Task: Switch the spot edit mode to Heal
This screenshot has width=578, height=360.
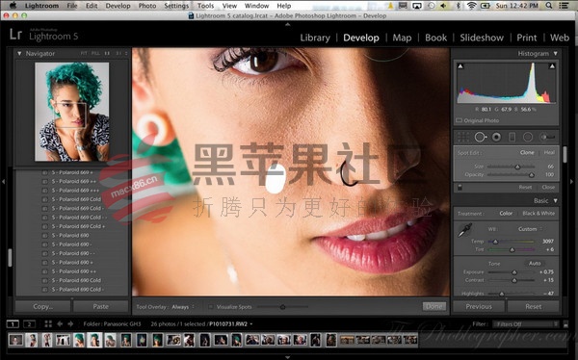Action: pyautogui.click(x=549, y=152)
